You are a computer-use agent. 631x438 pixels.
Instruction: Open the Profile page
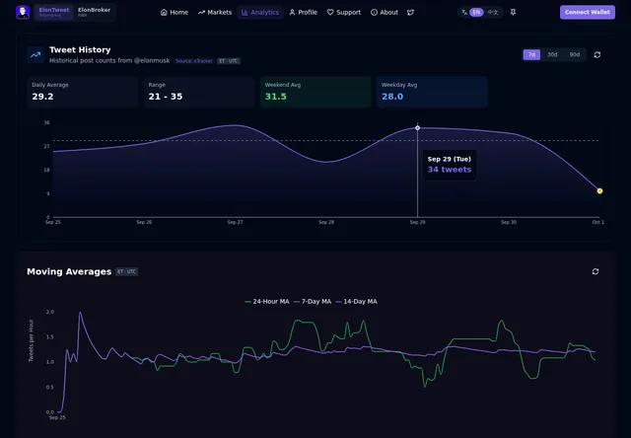(304, 13)
